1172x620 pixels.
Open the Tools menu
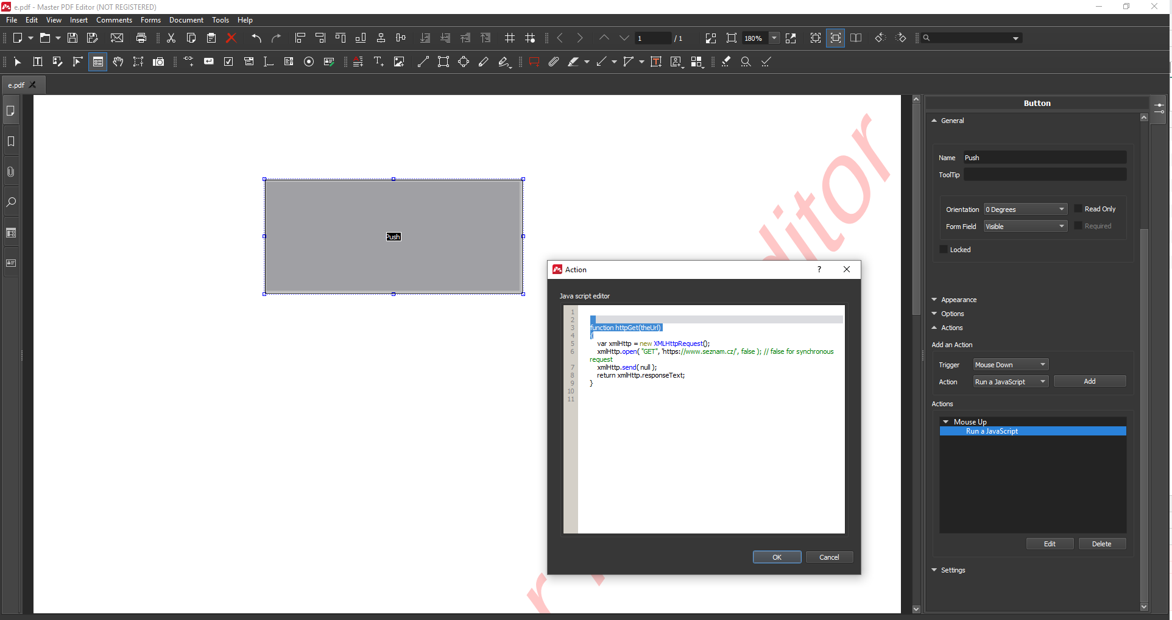(x=221, y=20)
